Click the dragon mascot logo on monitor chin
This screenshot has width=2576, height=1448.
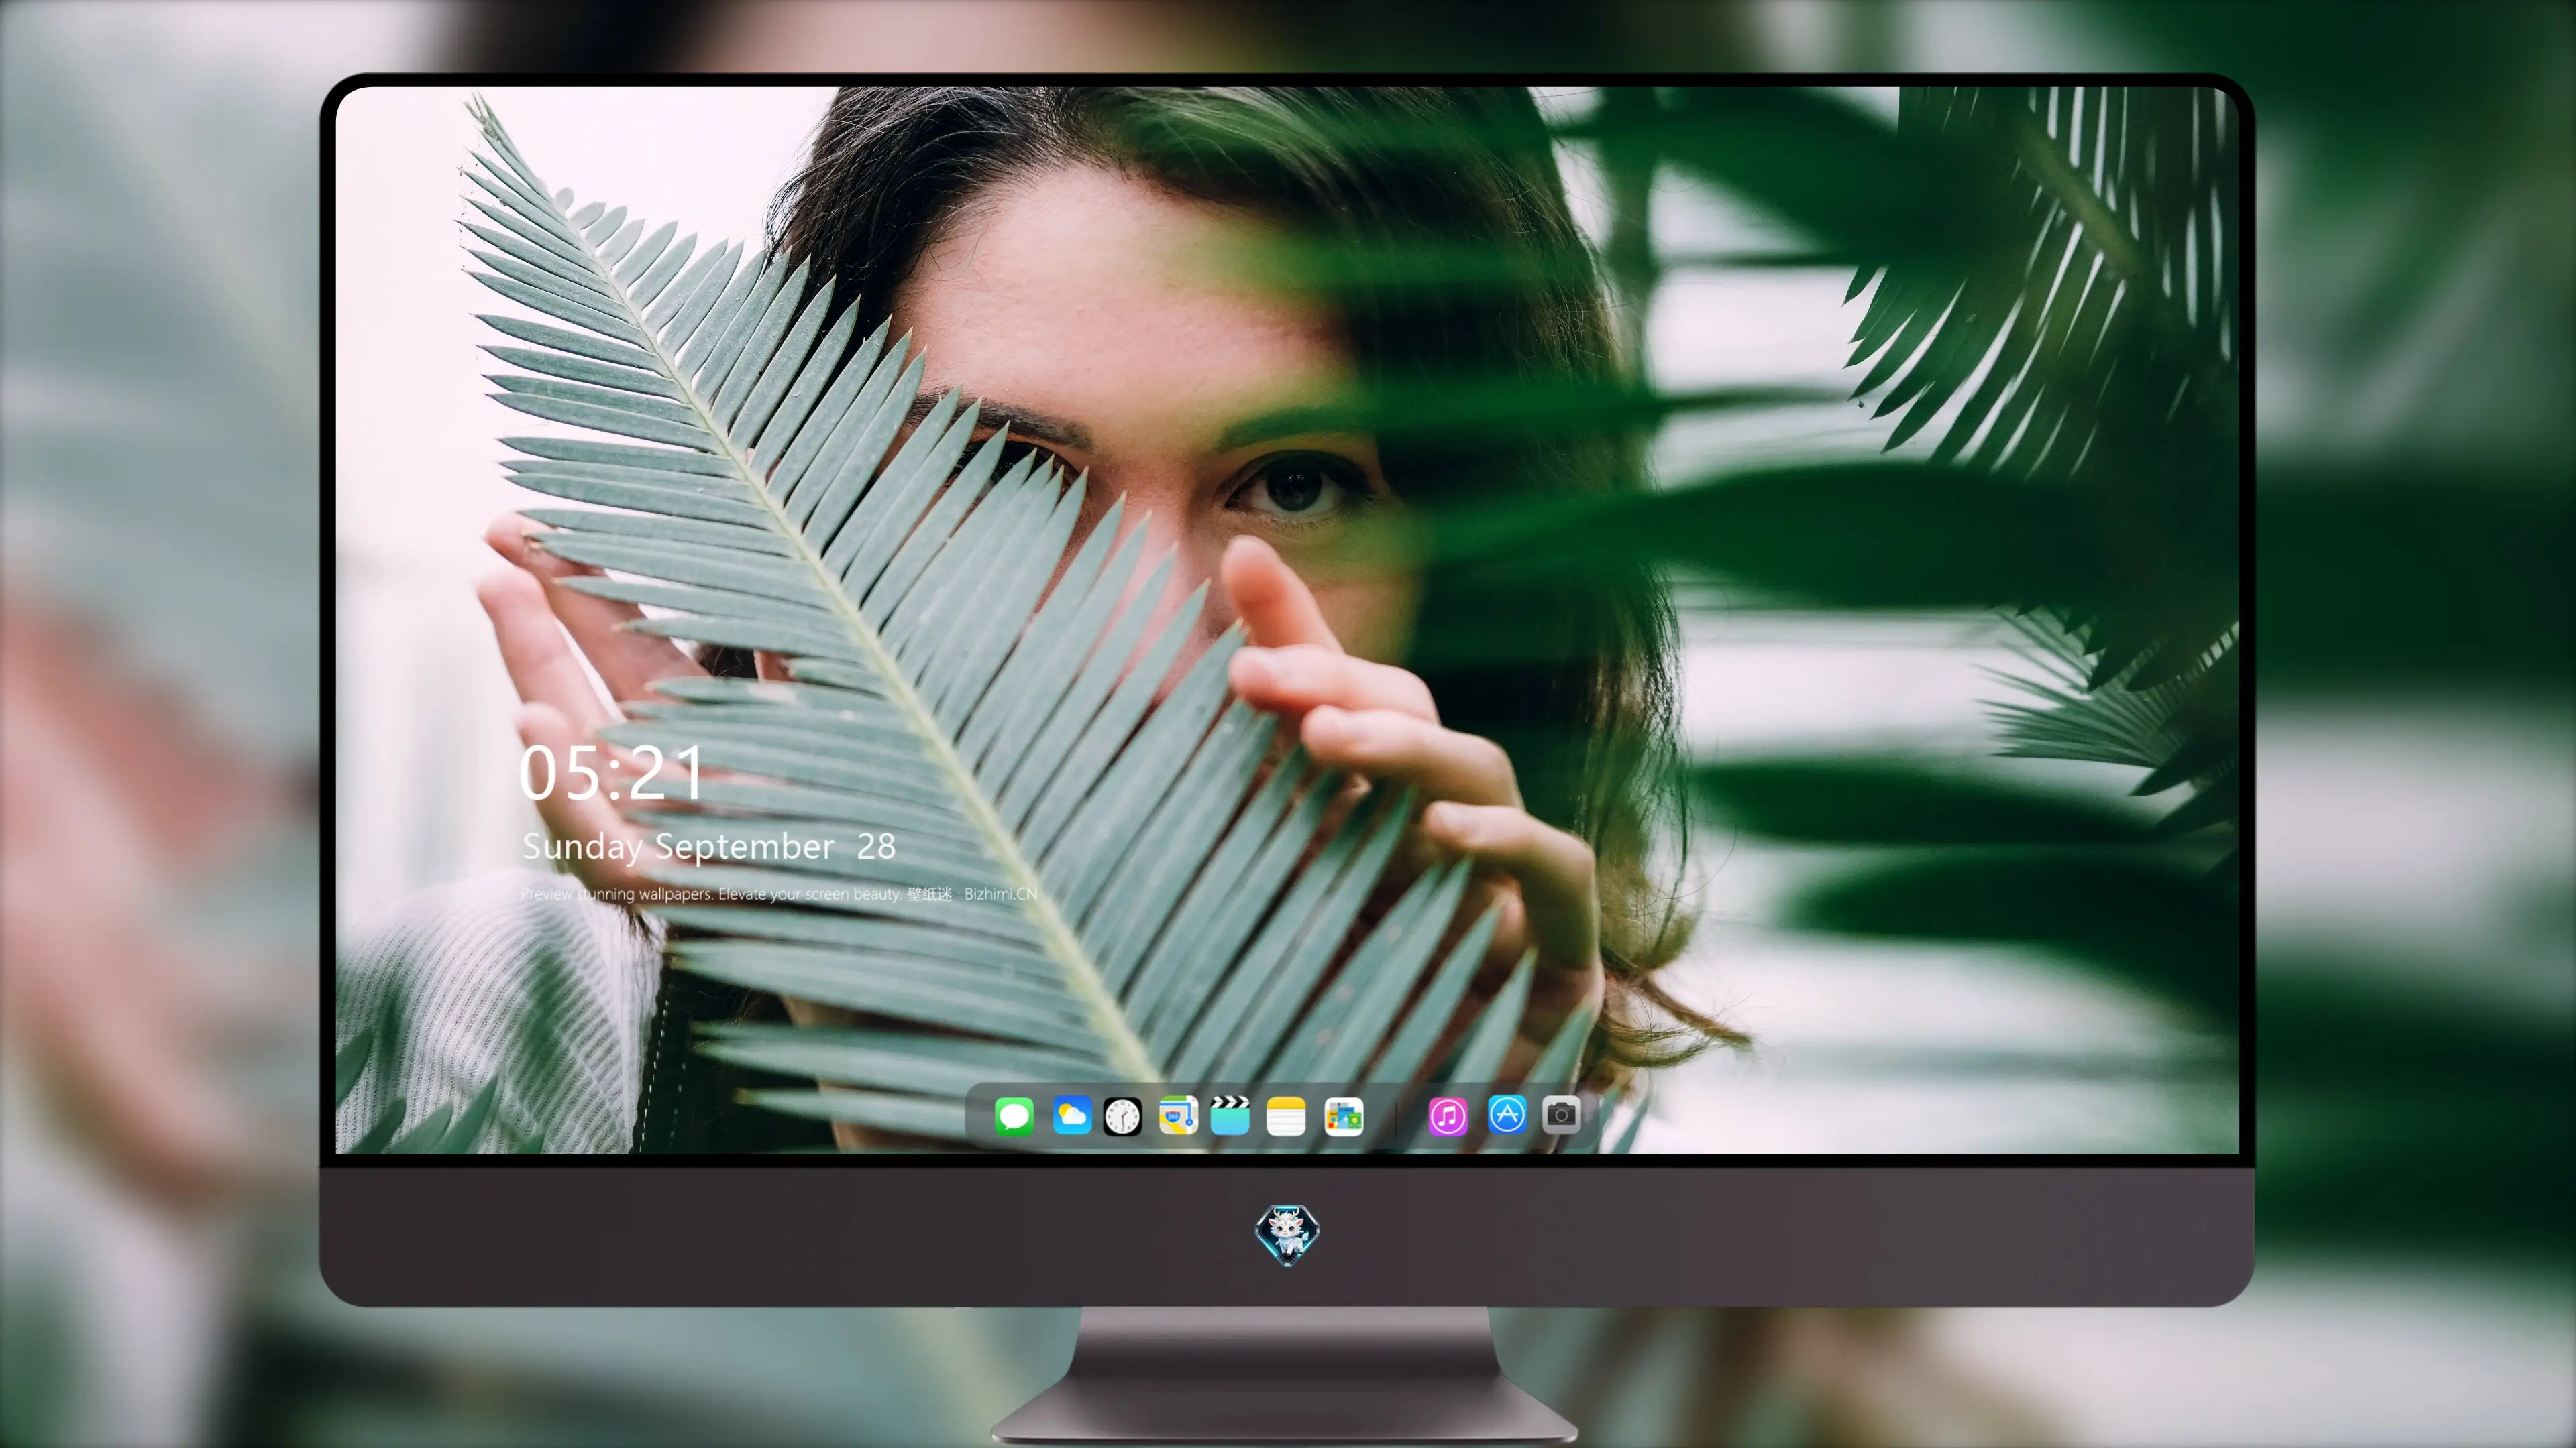tap(1287, 1234)
